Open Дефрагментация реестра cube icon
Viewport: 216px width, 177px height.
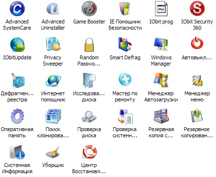[17, 80]
